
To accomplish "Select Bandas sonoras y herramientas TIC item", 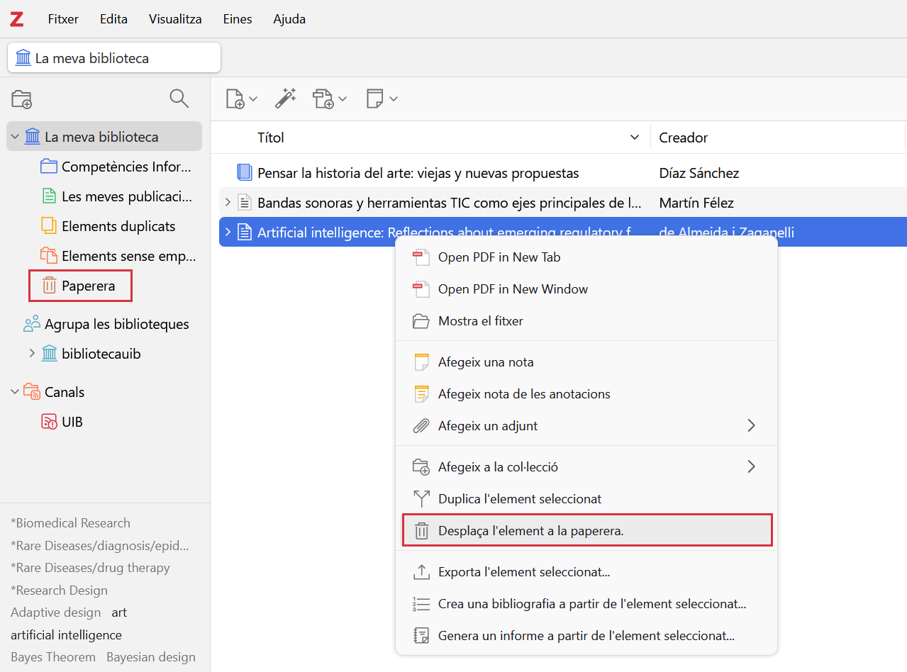I will pyautogui.click(x=450, y=203).
